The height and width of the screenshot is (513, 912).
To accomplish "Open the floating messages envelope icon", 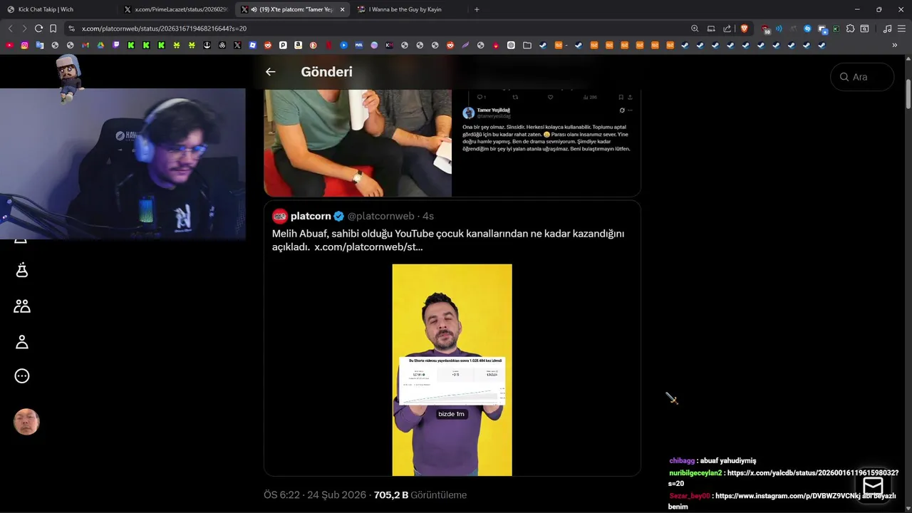I will pos(873,487).
